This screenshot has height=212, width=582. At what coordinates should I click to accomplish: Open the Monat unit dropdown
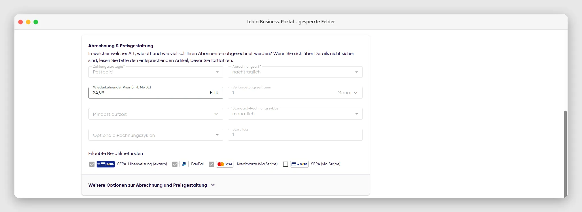(x=347, y=93)
